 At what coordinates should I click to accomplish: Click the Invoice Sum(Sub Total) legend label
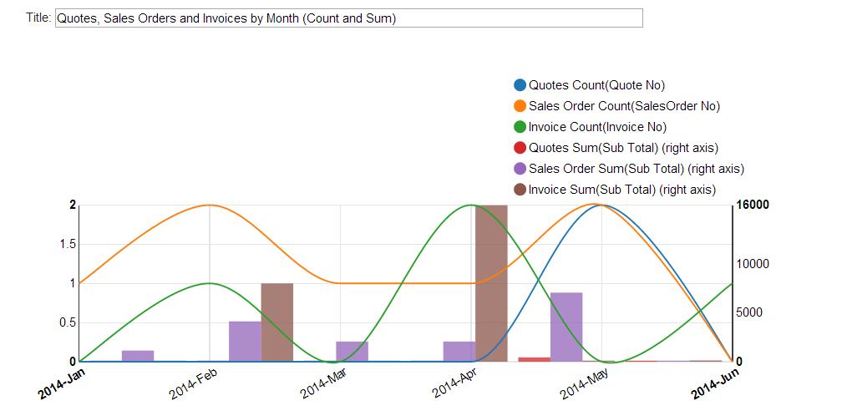[x=622, y=190]
